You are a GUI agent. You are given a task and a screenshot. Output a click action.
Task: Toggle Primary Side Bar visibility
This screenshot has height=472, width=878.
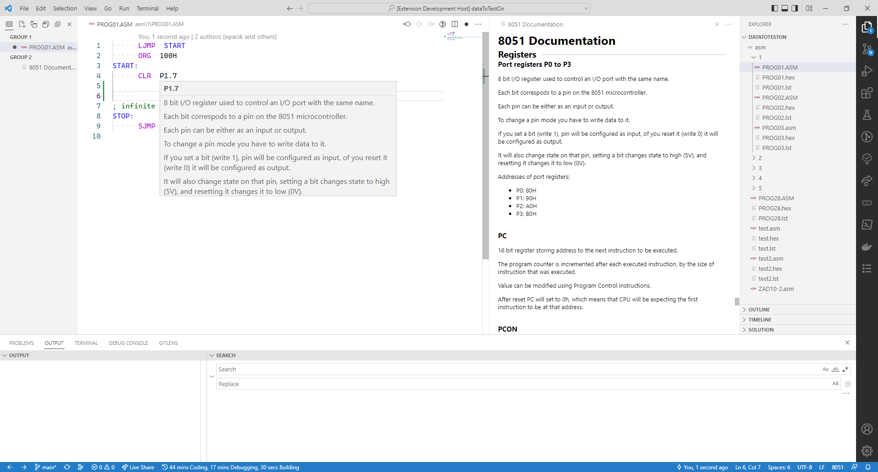click(774, 8)
